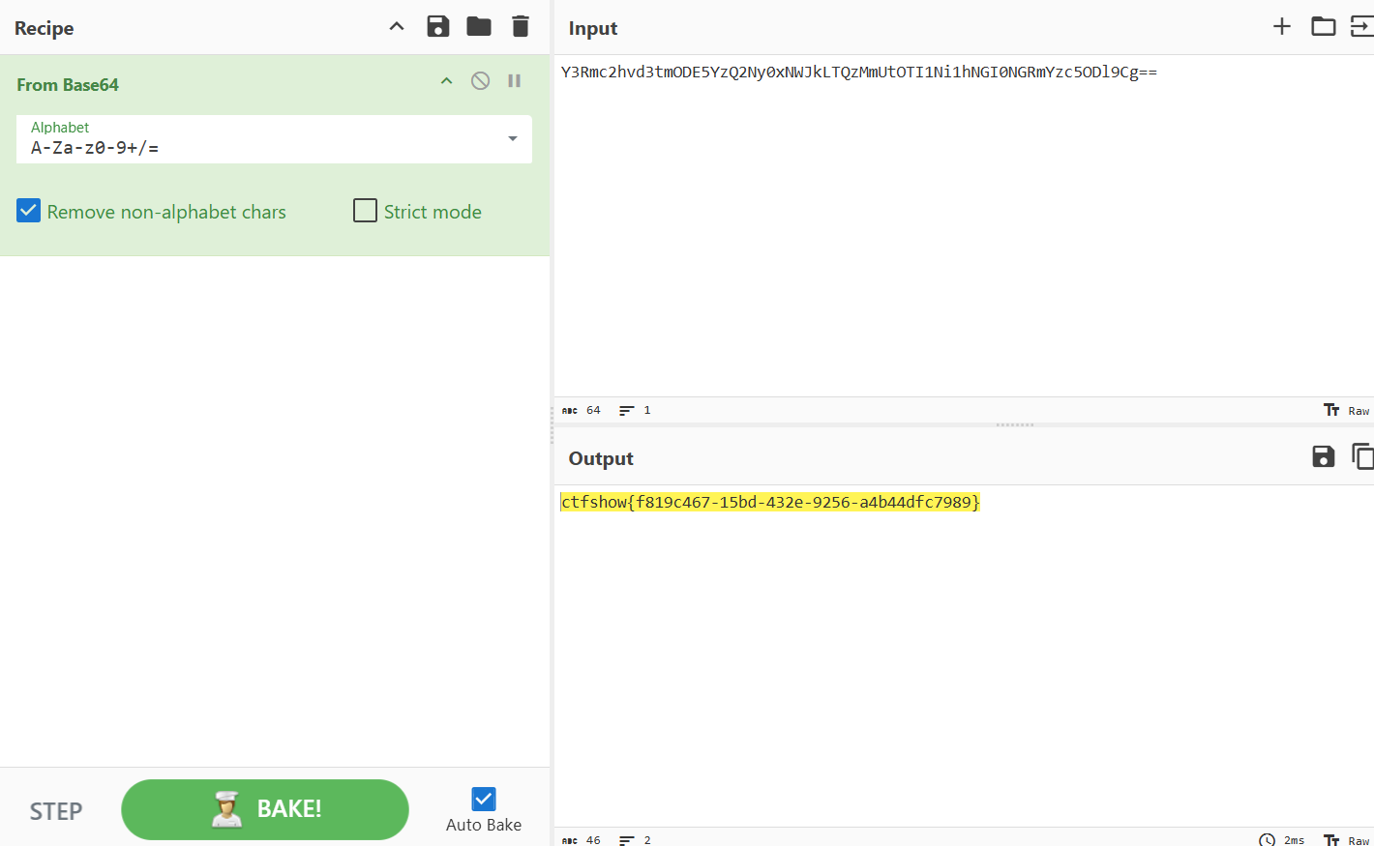Copy output to clipboard
The width and height of the screenshot is (1374, 846).
1362,456
